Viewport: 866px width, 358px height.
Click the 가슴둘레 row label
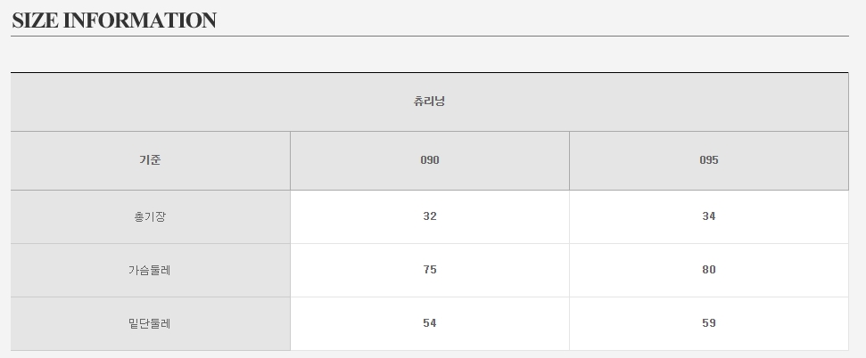(150, 270)
